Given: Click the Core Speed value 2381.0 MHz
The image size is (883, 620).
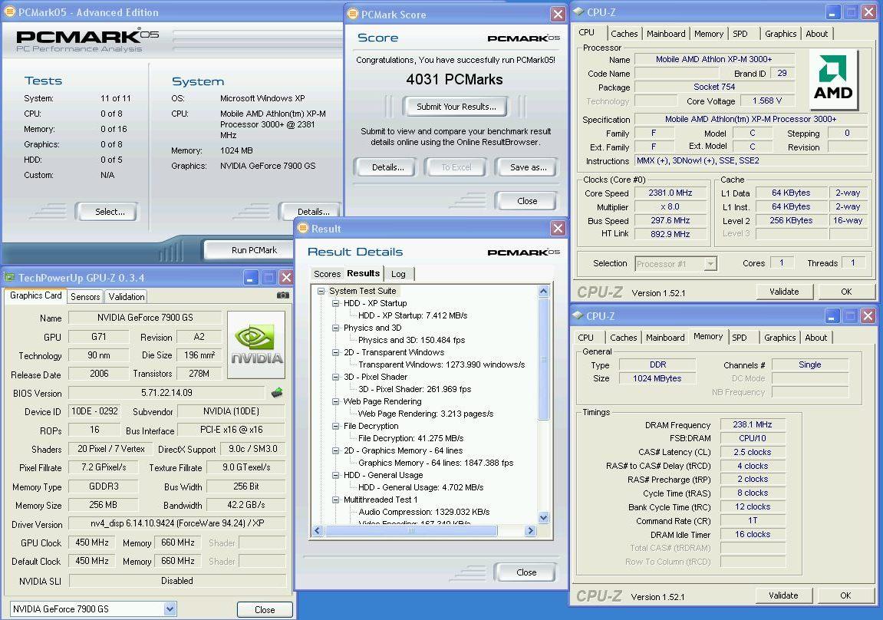Looking at the screenshot, I should pos(670,193).
